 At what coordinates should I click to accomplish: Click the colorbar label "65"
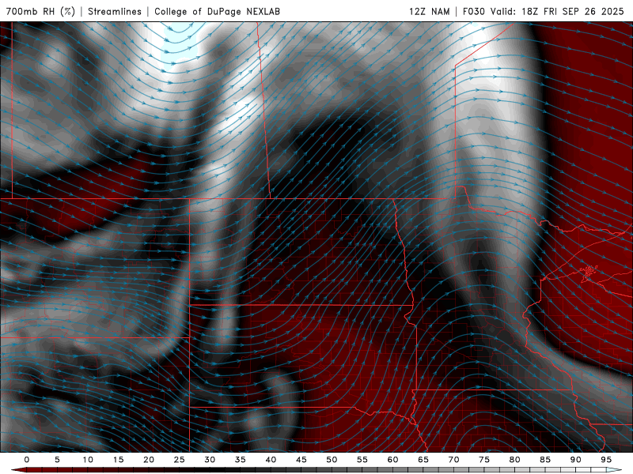point(423,460)
